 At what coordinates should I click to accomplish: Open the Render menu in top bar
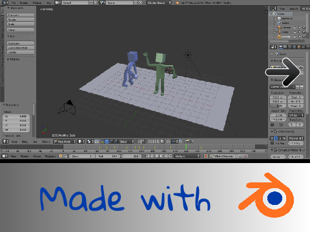coord(24,3)
